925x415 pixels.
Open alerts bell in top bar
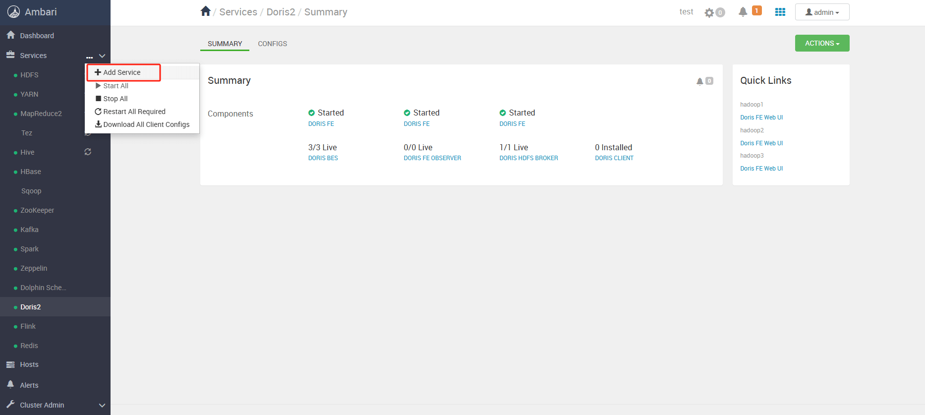coord(743,12)
